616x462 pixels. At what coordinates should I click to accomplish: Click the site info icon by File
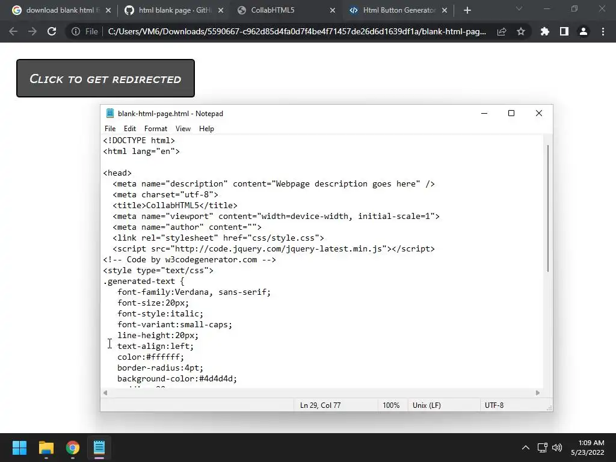[x=76, y=31]
